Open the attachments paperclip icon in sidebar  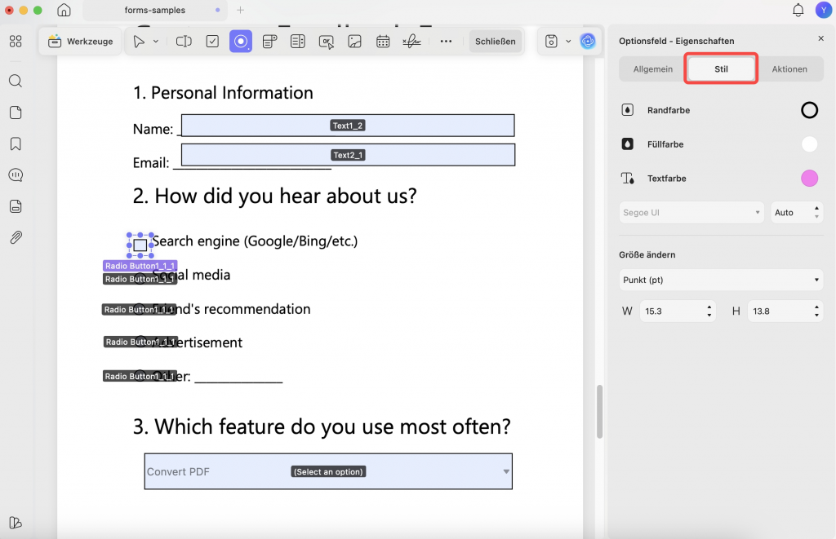pos(16,237)
